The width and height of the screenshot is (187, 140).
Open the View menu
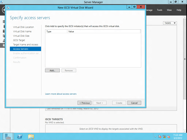tap(169, 10)
